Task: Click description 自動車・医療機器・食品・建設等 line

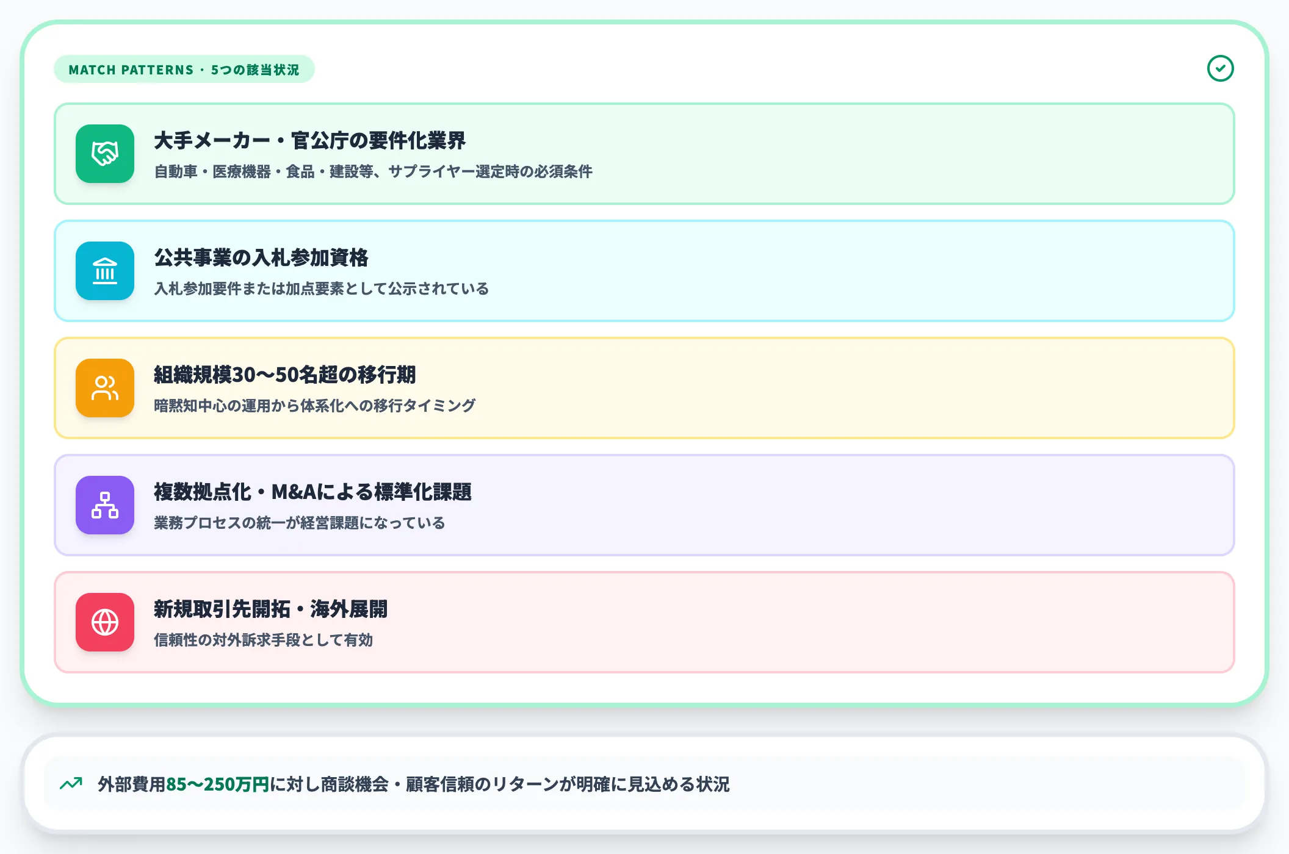Action: (373, 171)
